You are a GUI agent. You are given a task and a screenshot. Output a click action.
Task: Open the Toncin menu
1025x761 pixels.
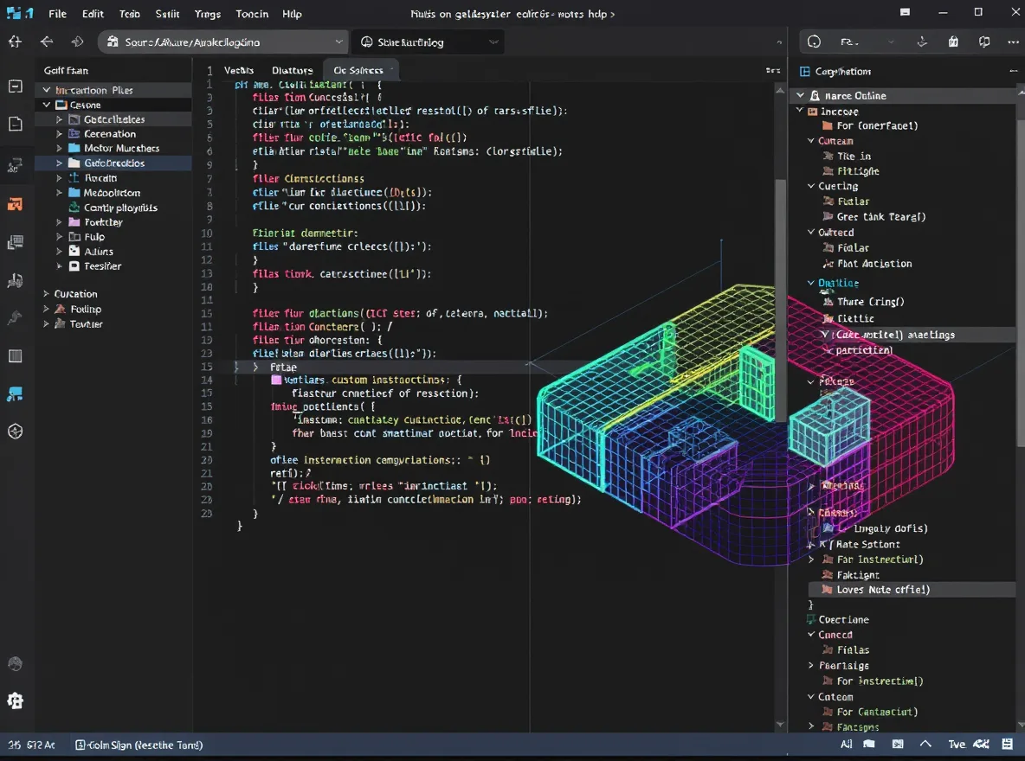pyautogui.click(x=252, y=14)
